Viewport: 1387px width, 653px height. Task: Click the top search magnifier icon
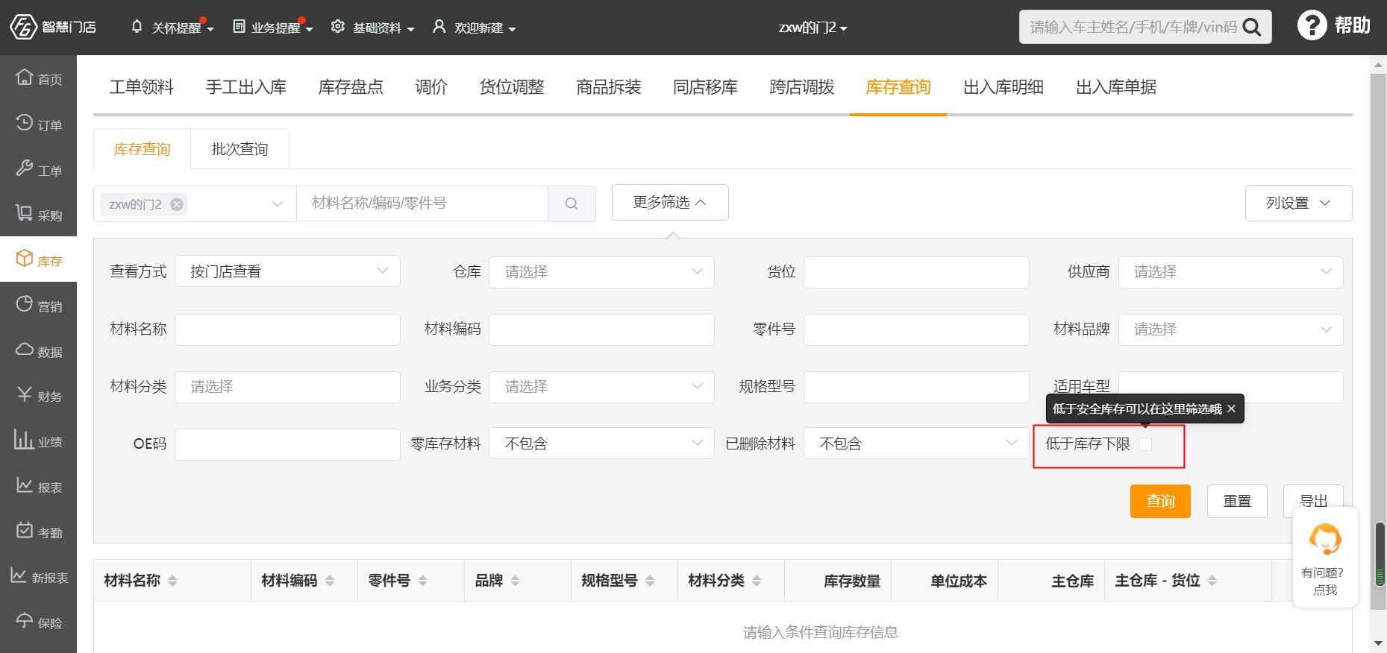pos(1252,28)
